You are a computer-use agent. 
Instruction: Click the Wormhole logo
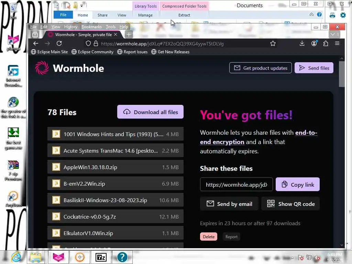click(69, 68)
